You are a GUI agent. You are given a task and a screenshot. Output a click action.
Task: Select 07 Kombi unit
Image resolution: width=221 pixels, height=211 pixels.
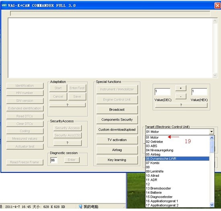click(178, 163)
